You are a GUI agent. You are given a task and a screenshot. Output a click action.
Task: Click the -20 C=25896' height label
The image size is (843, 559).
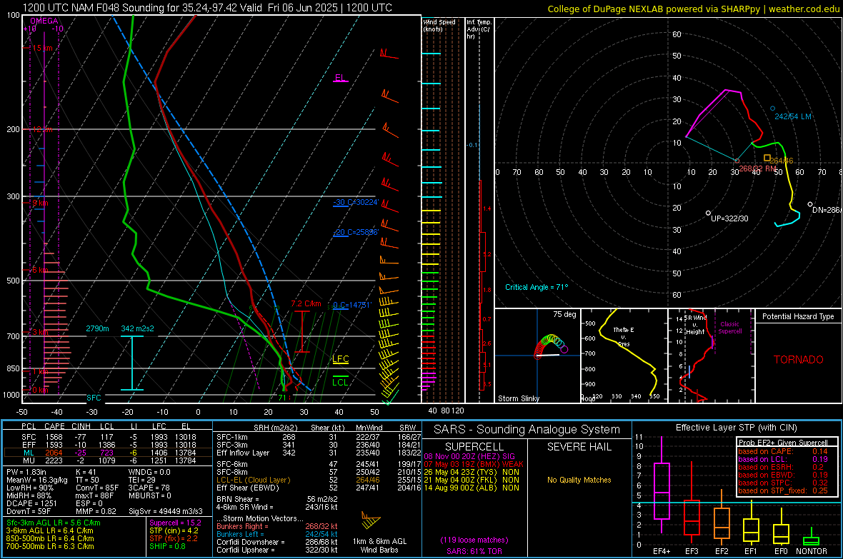[356, 232]
